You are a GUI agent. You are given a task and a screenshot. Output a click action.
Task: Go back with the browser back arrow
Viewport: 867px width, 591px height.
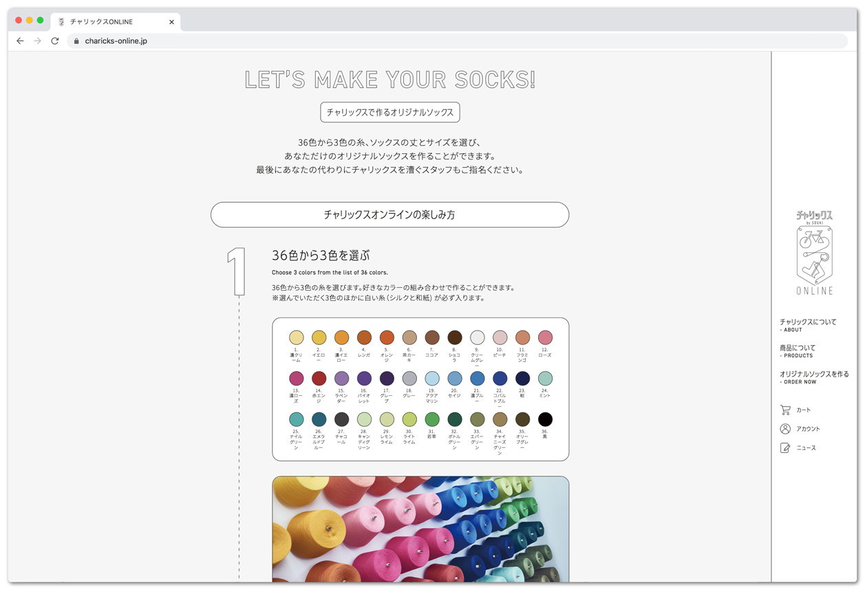click(20, 41)
